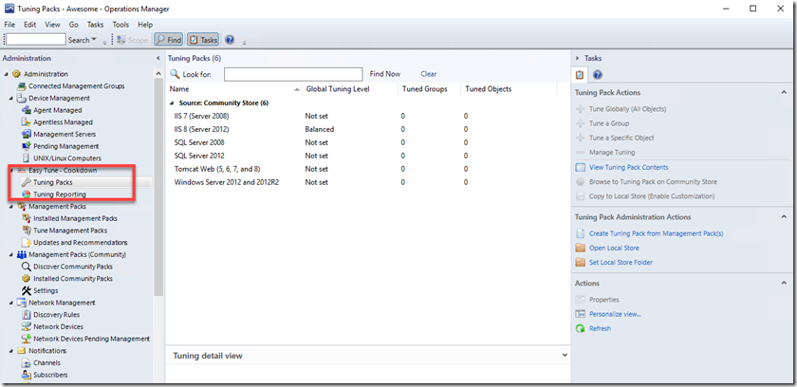This screenshot has width=797, height=387.
Task: Click Set Local Store Folder link
Action: click(x=621, y=263)
